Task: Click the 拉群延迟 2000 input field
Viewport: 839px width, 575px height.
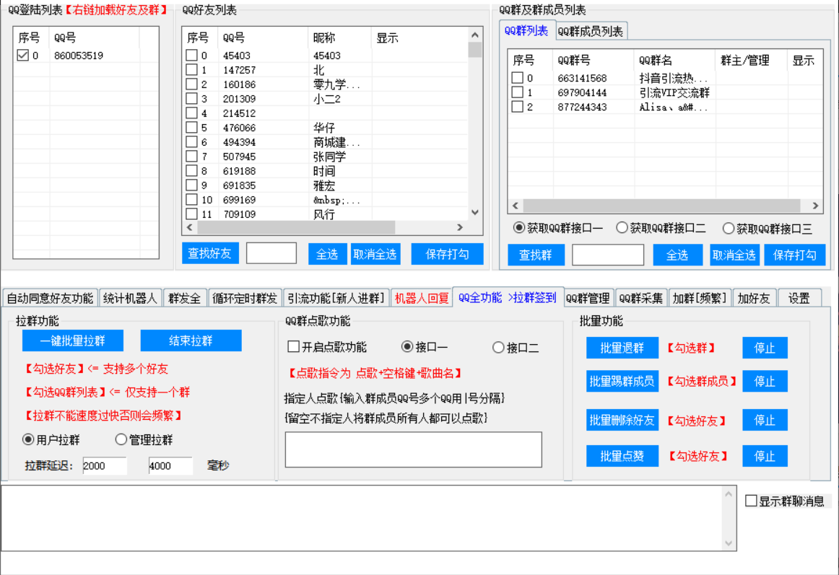Action: [x=105, y=466]
